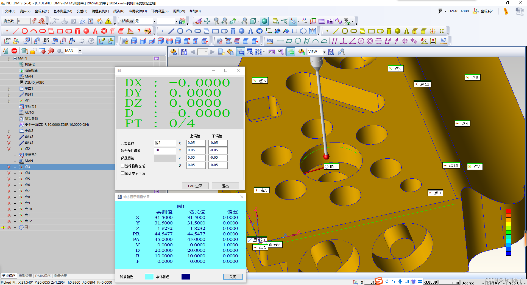Open the Path planning tool icon

pos(148,31)
